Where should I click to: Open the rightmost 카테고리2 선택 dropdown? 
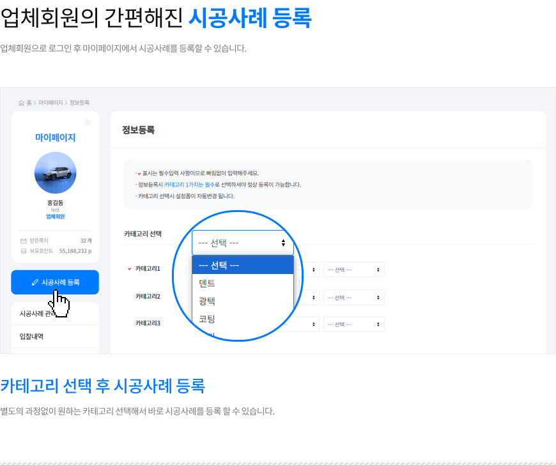click(354, 298)
